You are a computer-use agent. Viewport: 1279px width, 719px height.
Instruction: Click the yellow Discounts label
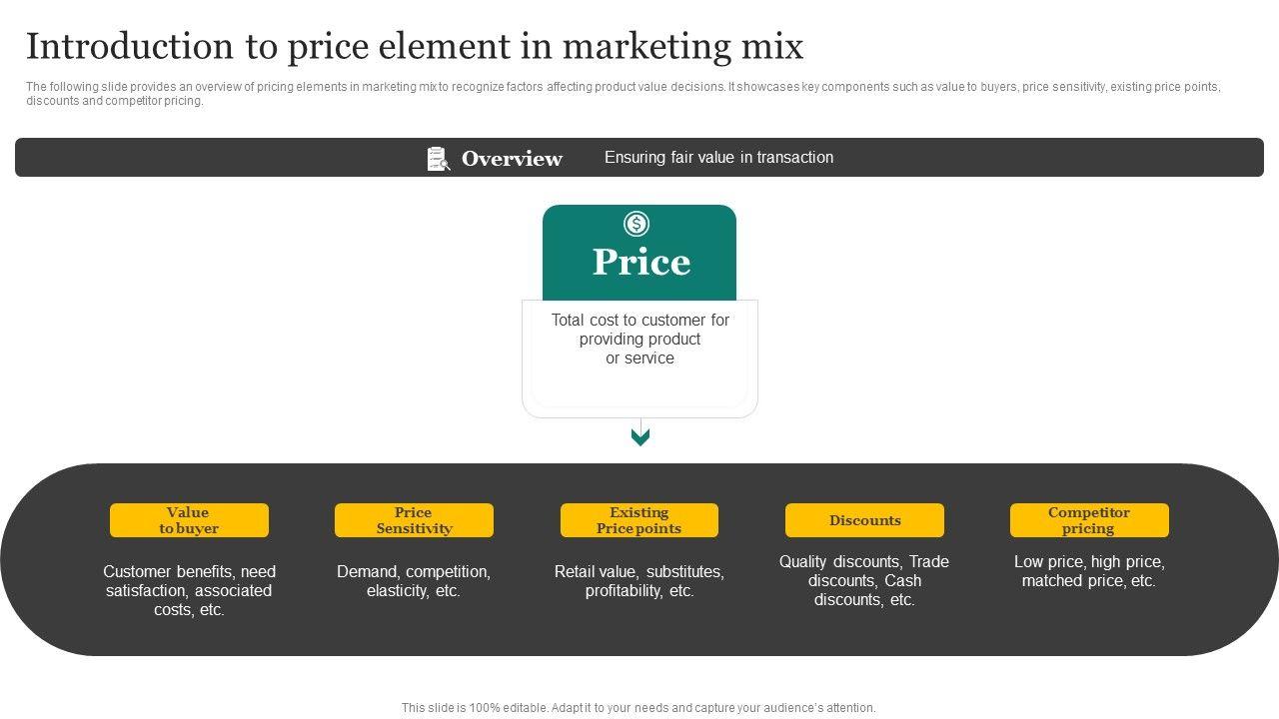tap(864, 520)
